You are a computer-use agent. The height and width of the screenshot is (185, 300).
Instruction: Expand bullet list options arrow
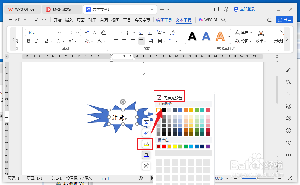click(x=121, y=33)
